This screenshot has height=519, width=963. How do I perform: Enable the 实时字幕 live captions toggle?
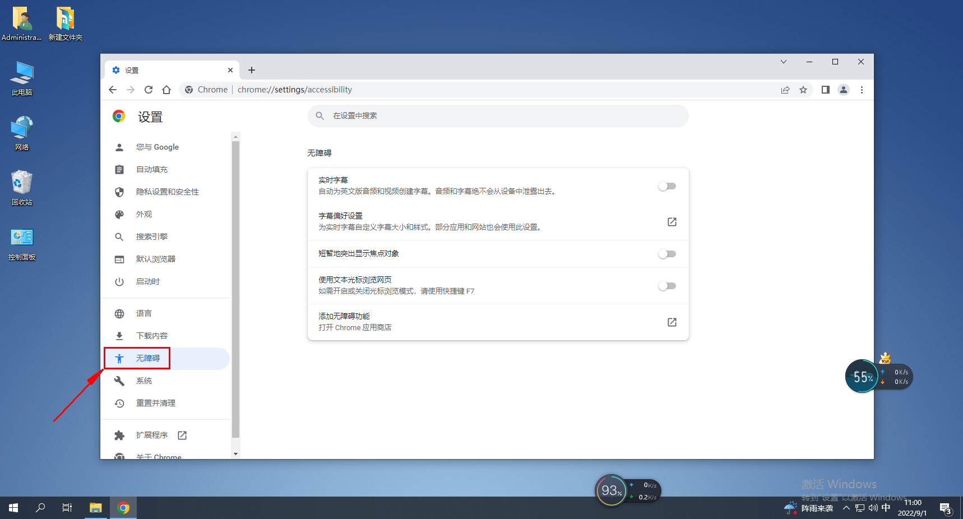(x=666, y=186)
